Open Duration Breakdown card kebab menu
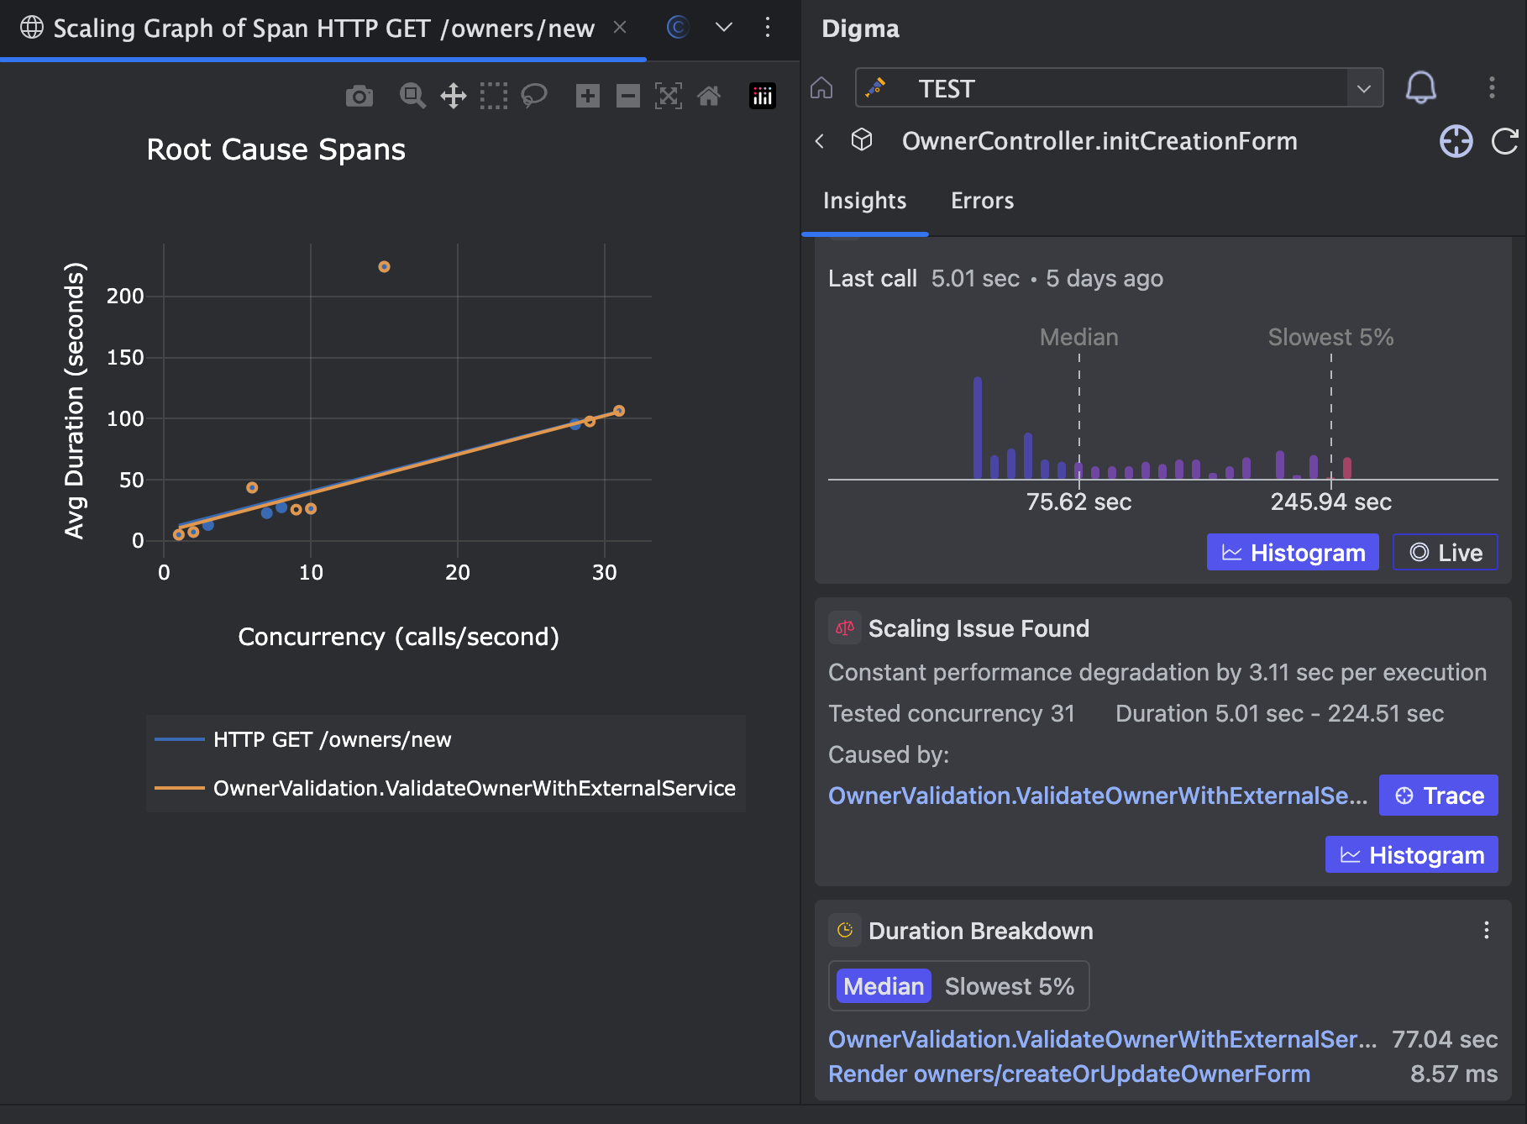This screenshot has width=1527, height=1124. tap(1487, 930)
